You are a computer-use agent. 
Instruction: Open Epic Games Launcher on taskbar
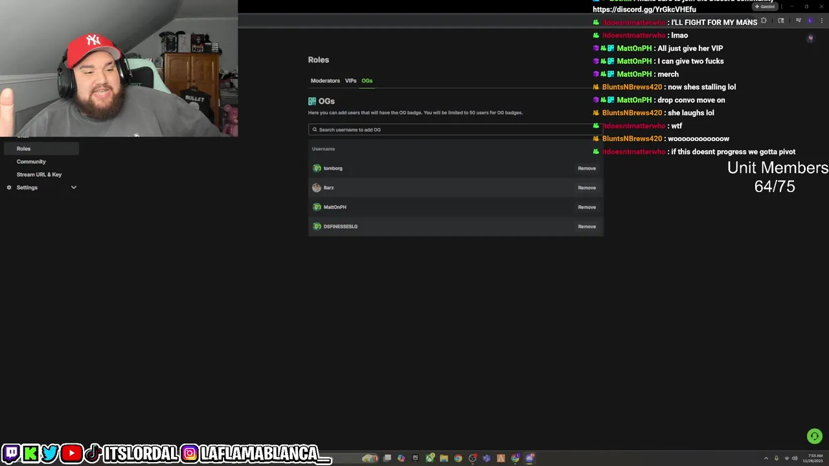415,458
